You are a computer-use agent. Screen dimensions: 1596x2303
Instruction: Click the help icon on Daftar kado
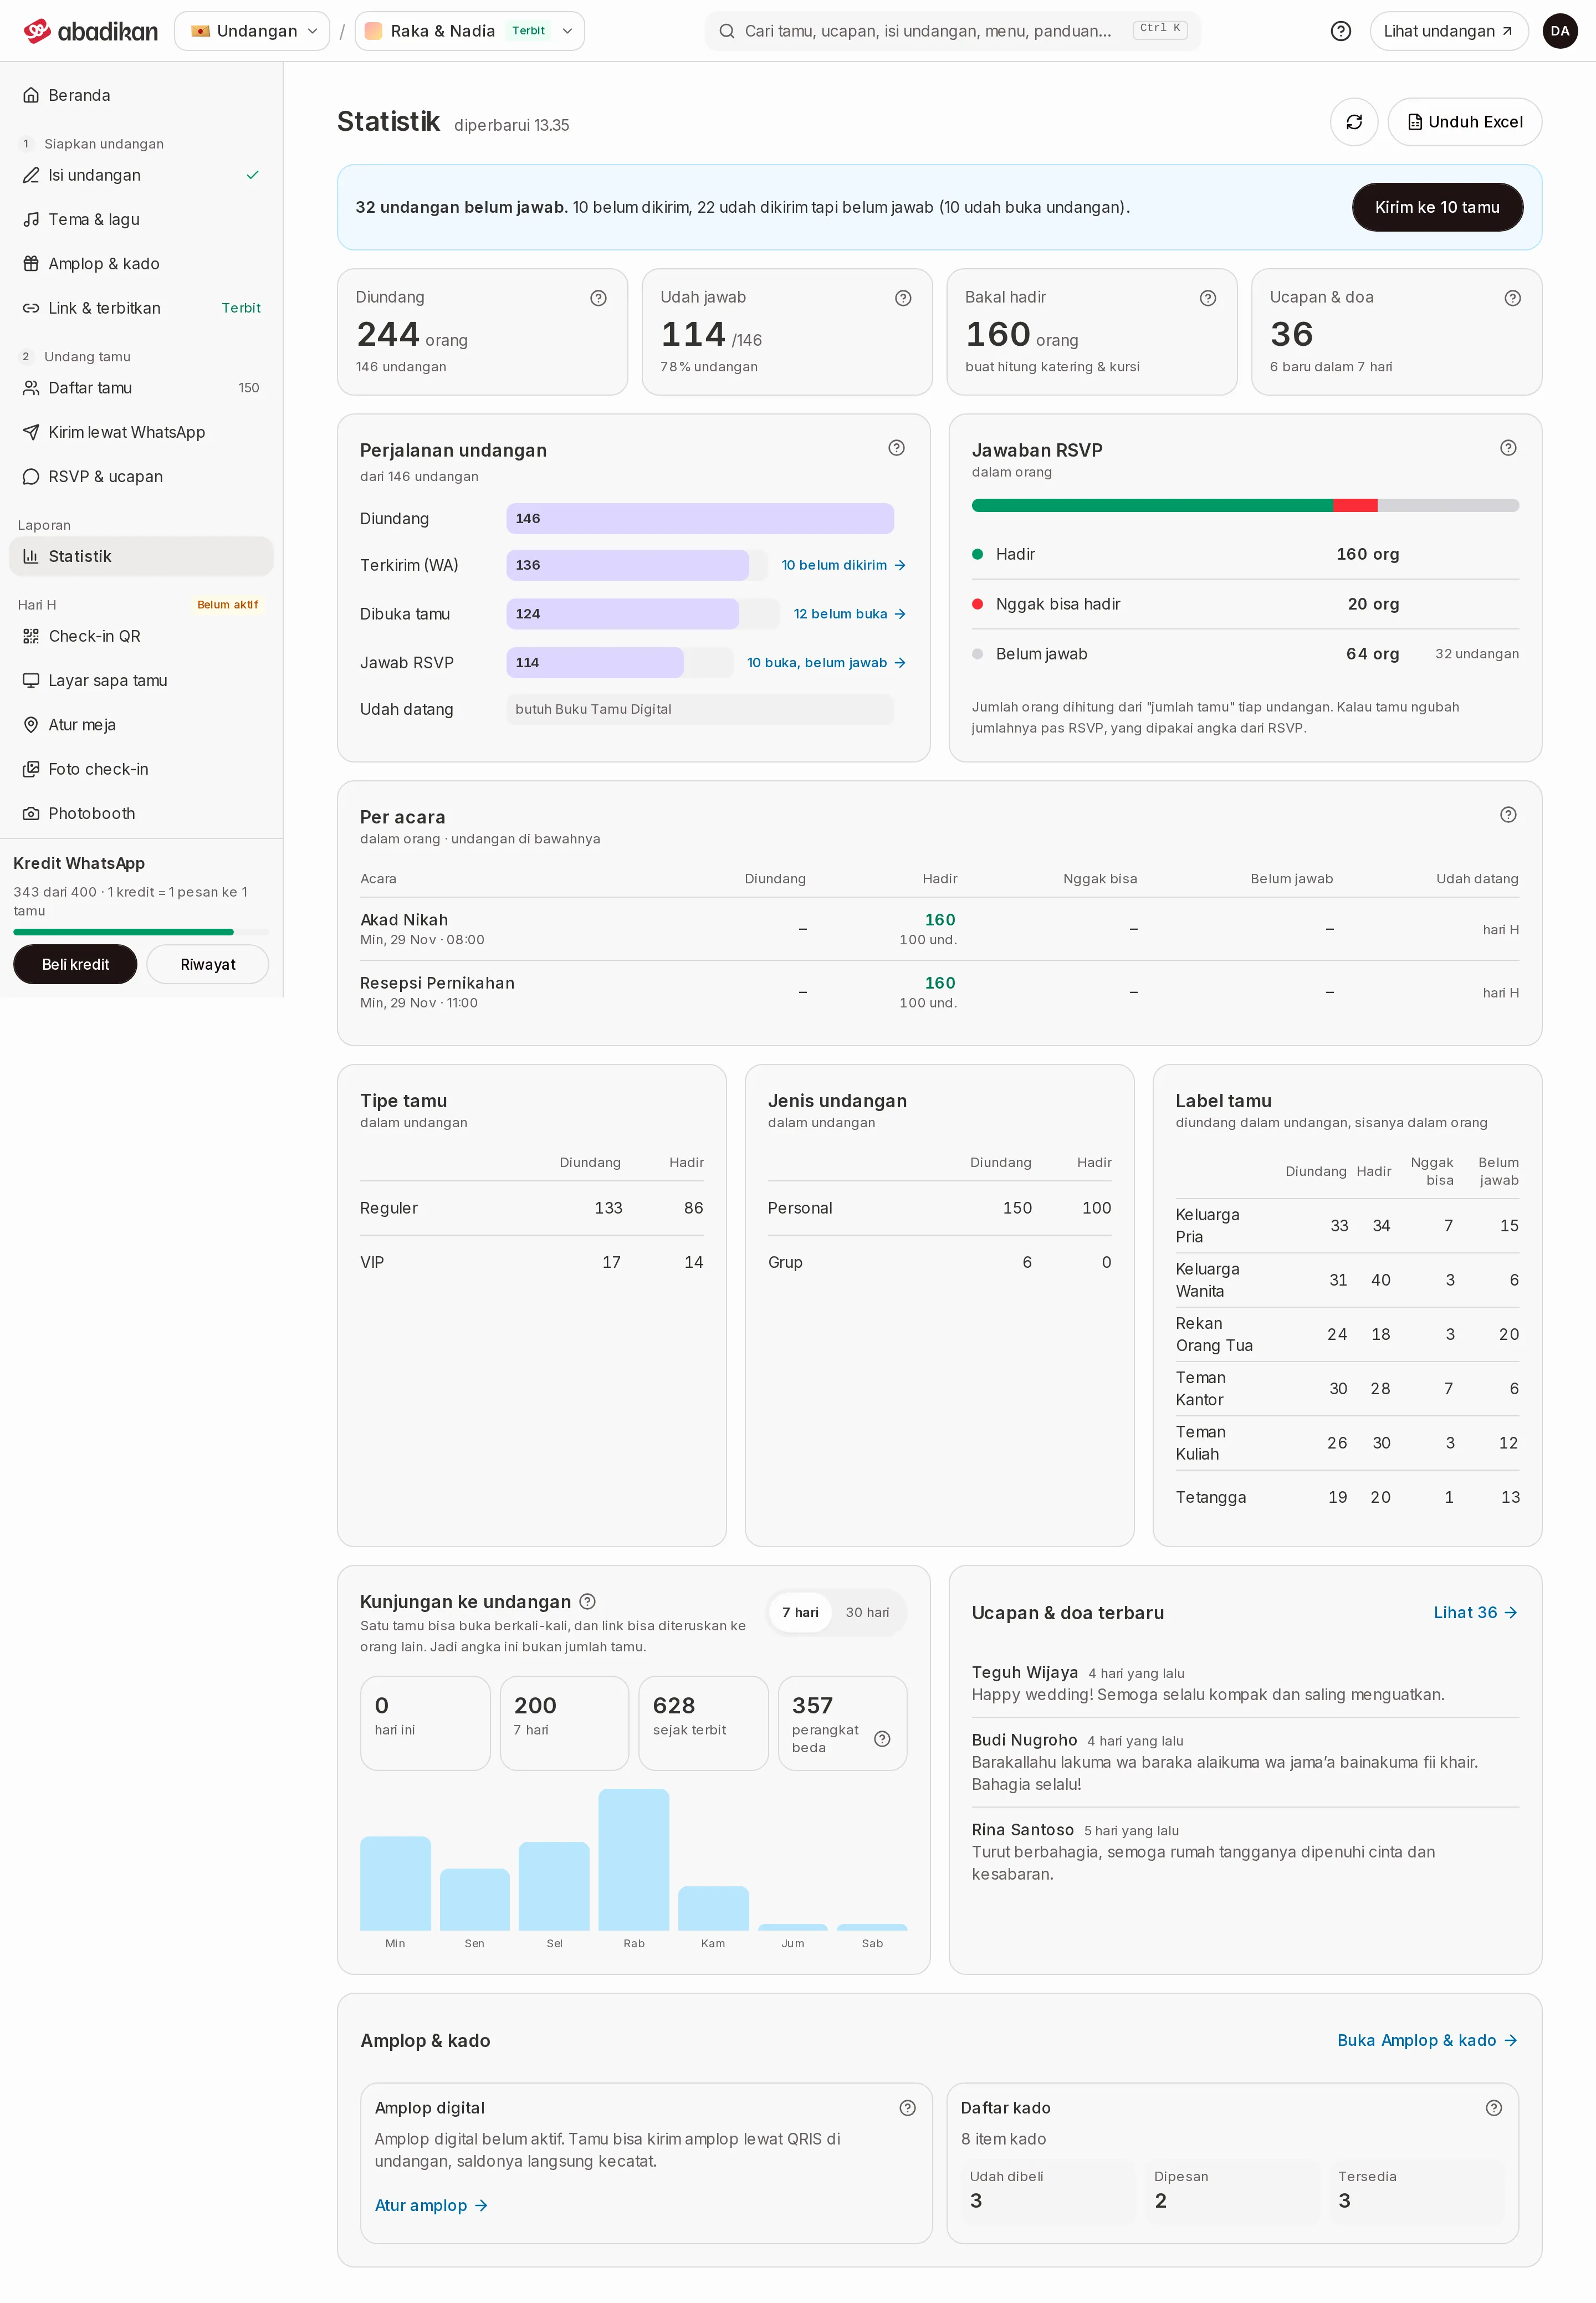coord(1494,2108)
